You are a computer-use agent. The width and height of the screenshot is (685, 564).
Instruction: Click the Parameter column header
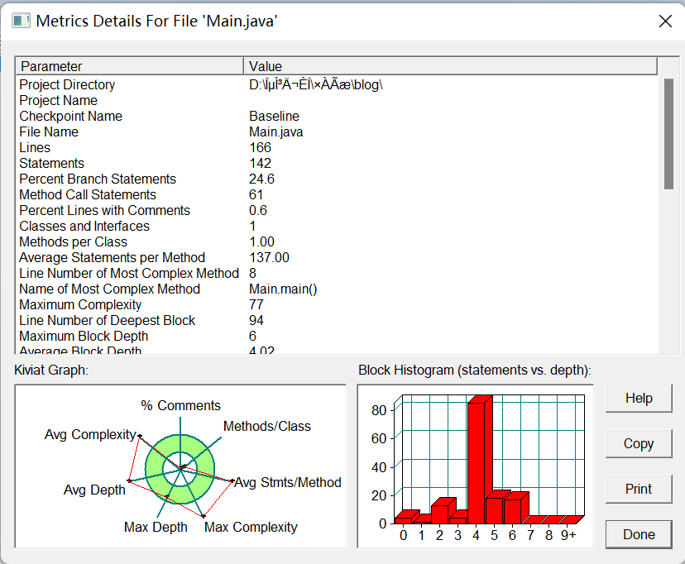130,66
